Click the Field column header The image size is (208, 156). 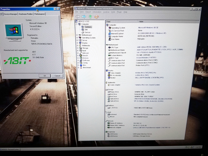point(122,22)
